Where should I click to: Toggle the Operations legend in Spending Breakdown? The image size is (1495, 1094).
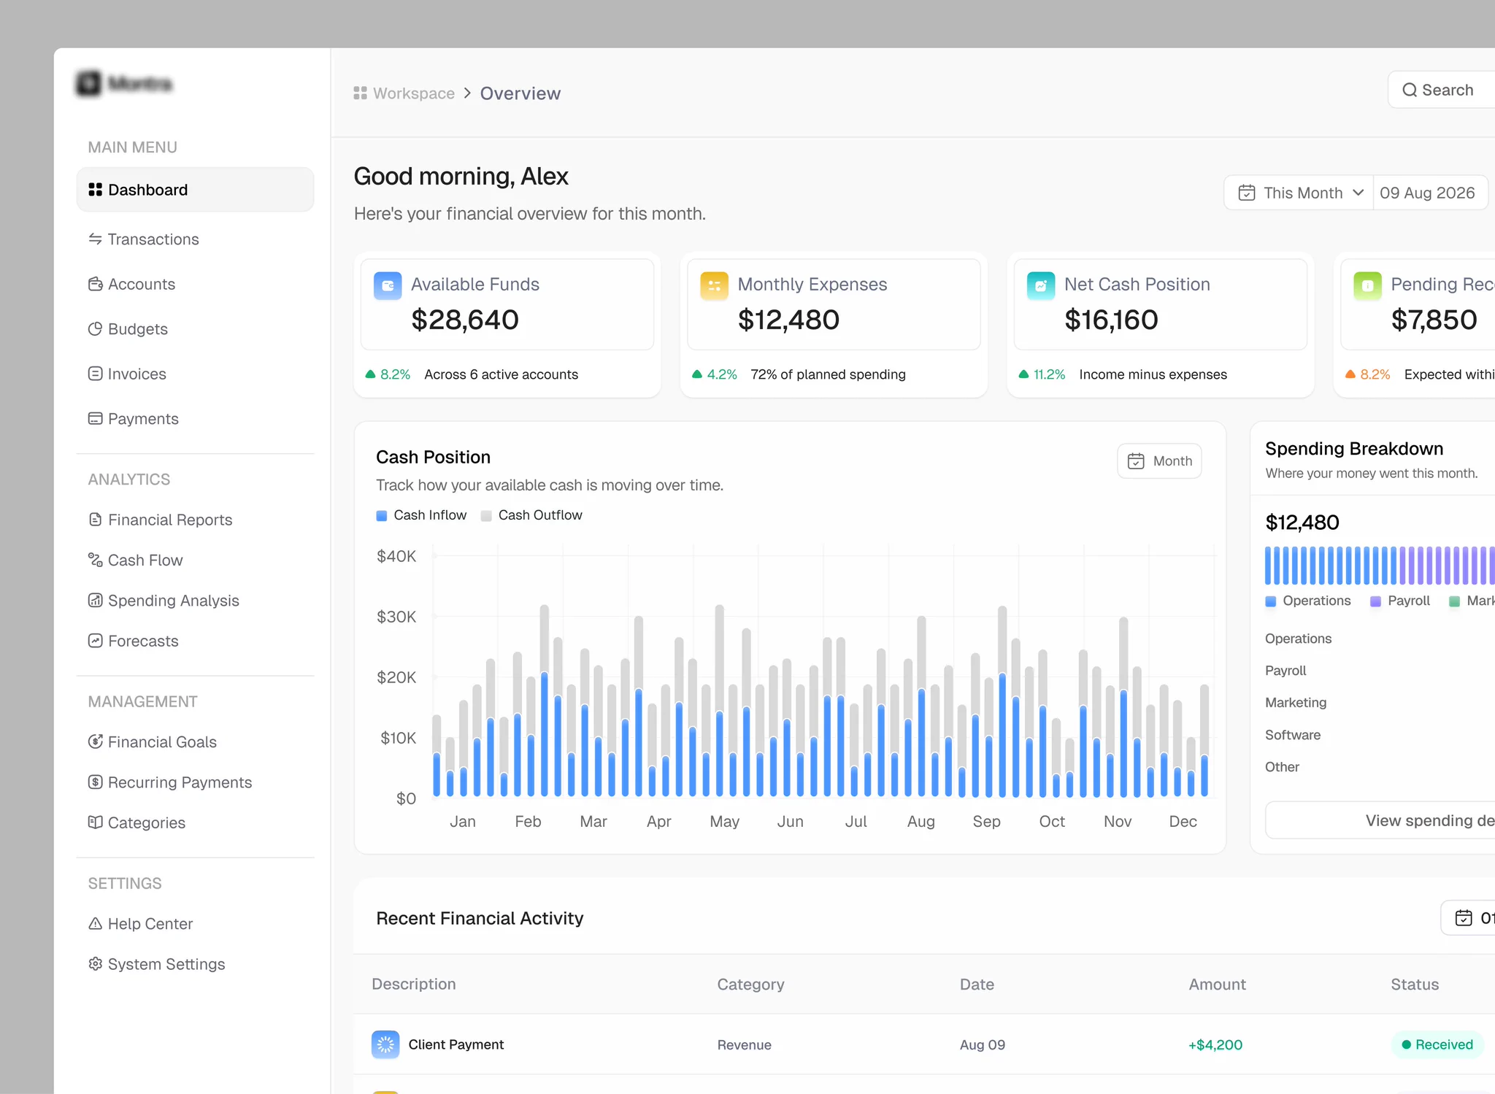click(x=1308, y=601)
